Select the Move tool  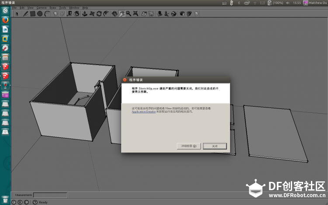[92, 14]
